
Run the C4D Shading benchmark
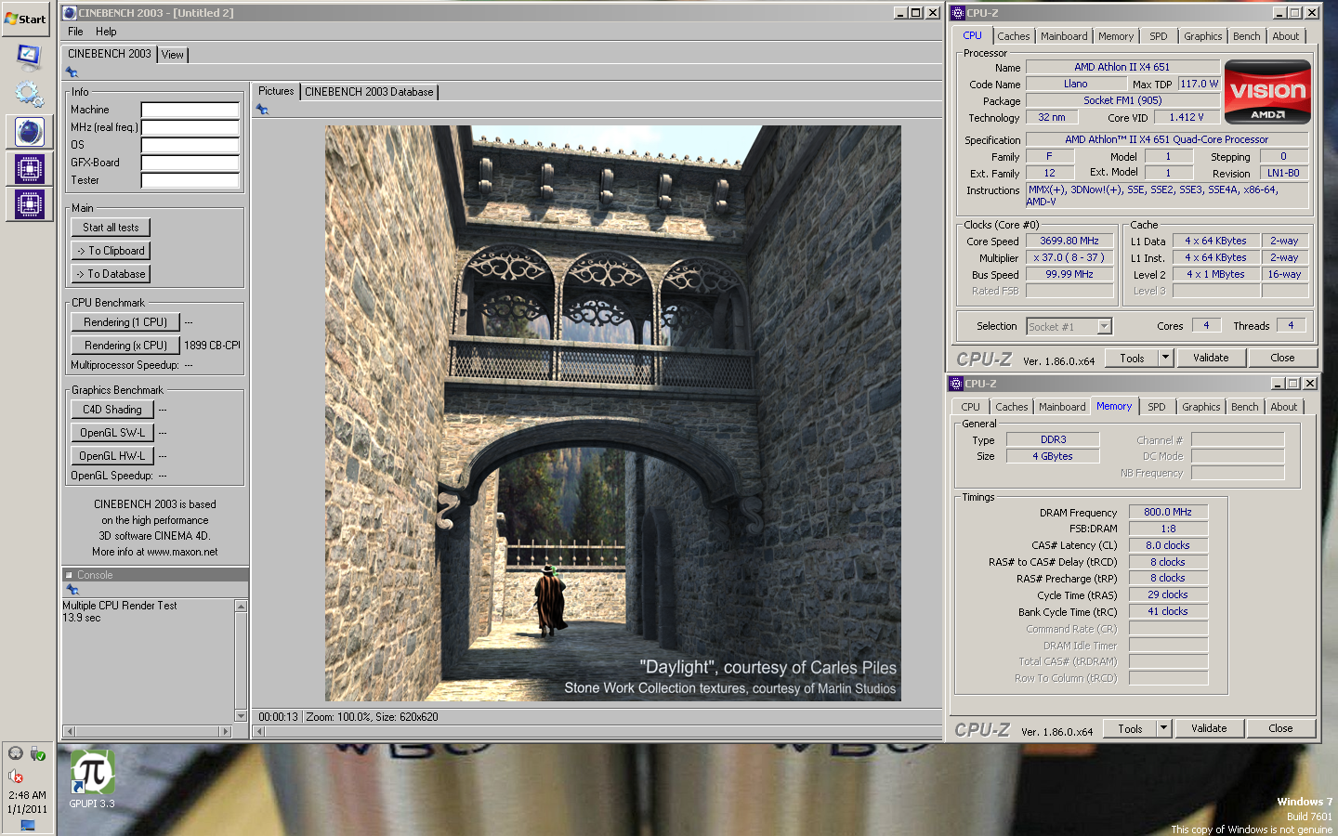[x=112, y=410]
